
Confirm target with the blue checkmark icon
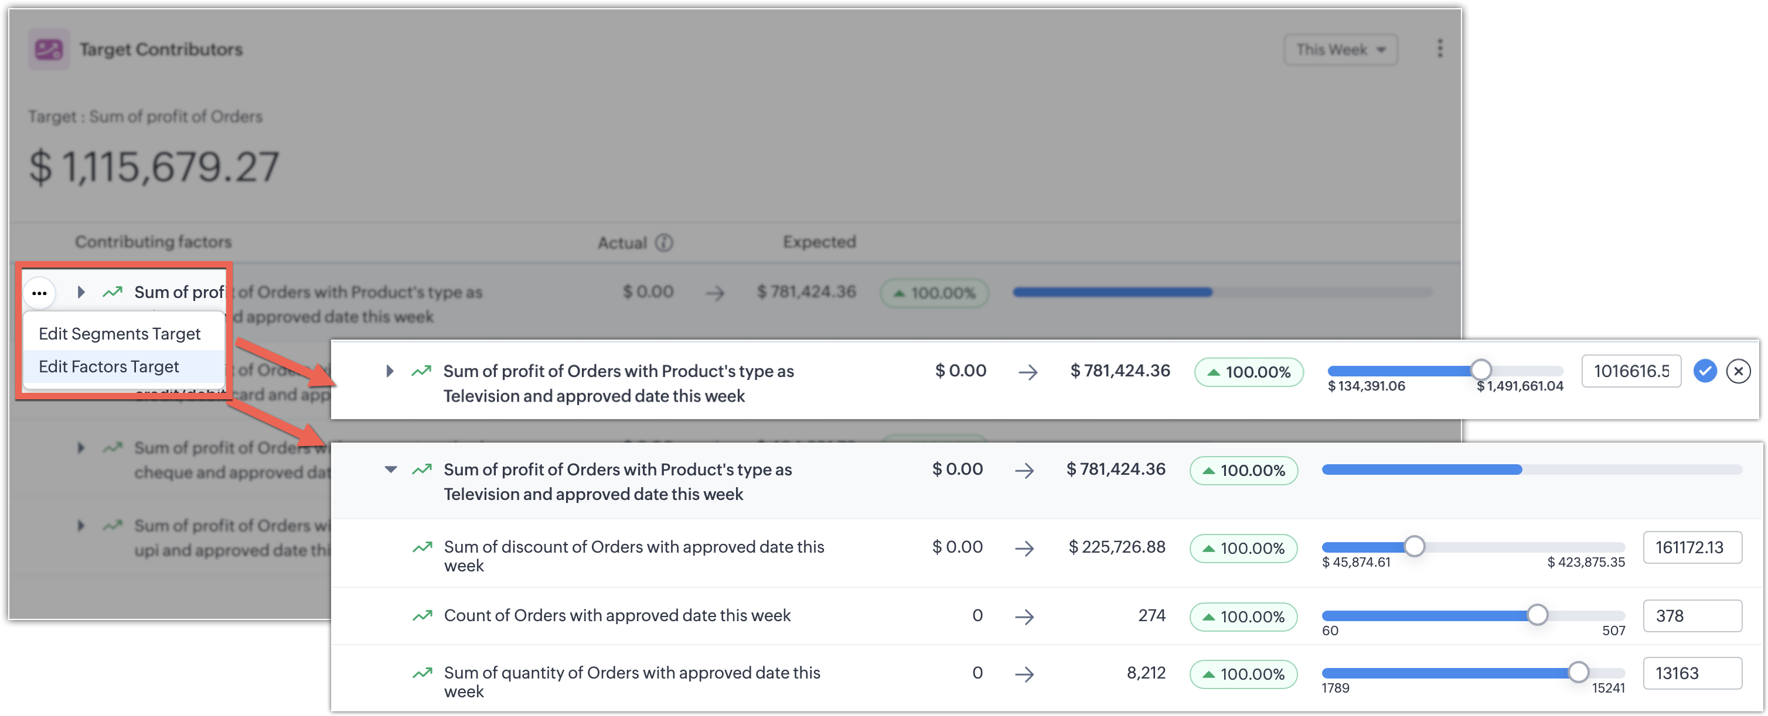click(1704, 371)
